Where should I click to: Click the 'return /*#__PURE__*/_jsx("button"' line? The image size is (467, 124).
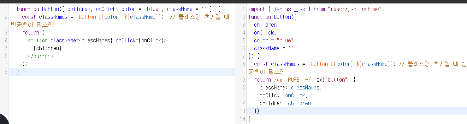pyautogui.click(x=305, y=80)
